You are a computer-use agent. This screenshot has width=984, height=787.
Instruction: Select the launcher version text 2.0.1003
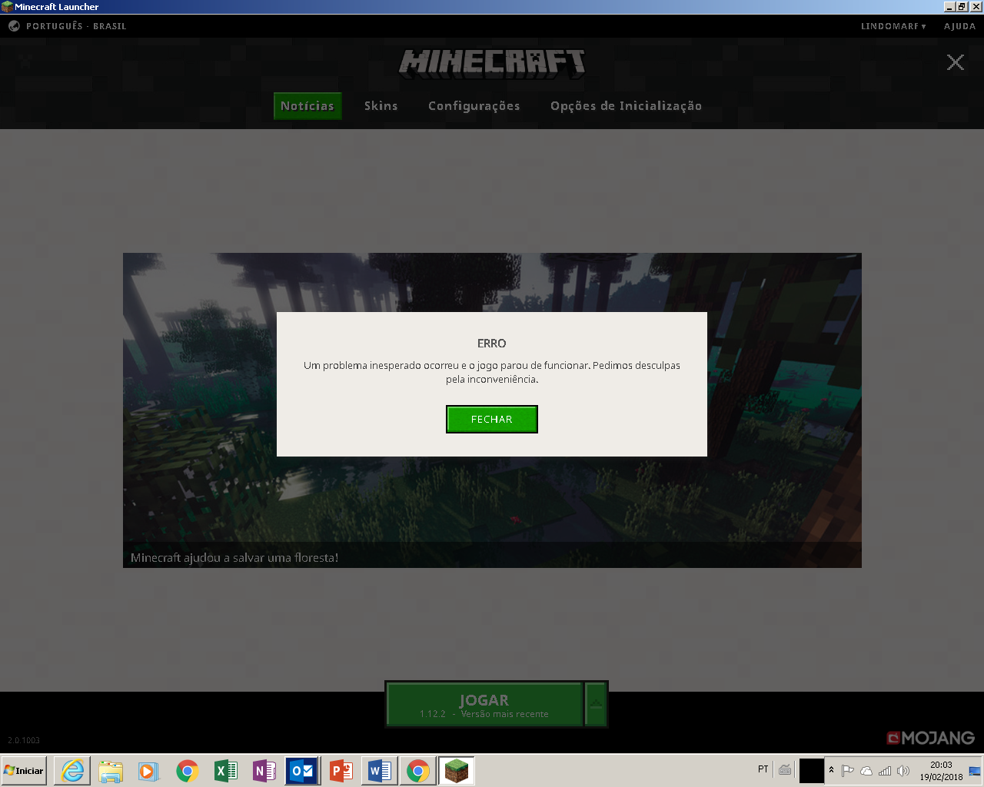pyautogui.click(x=24, y=740)
